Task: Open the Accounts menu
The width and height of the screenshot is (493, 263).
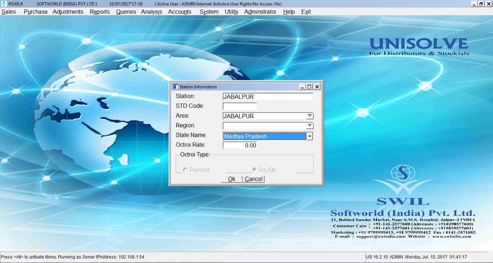Action: pos(180,12)
